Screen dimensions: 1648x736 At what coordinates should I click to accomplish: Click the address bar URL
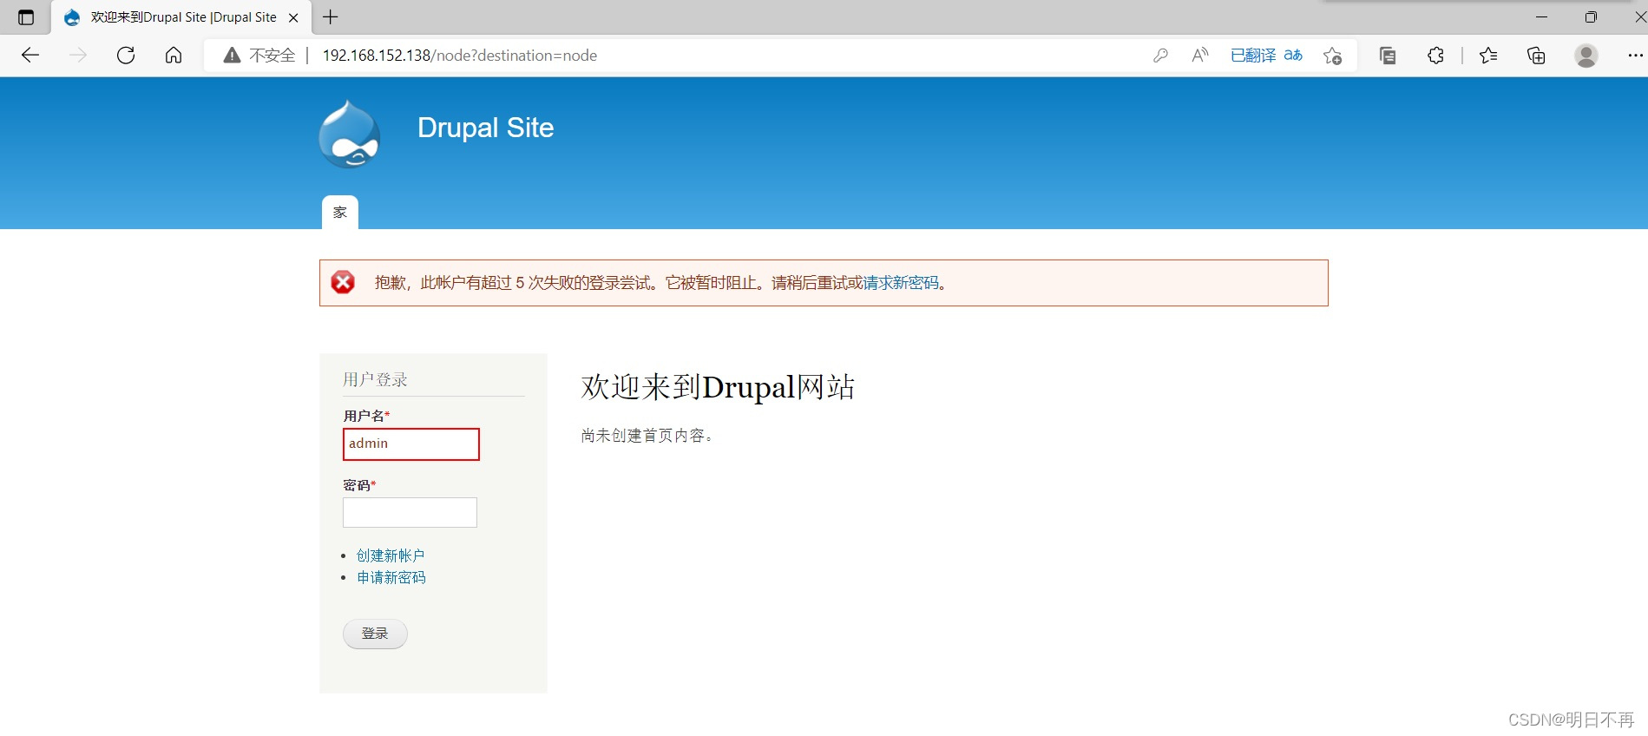point(460,56)
